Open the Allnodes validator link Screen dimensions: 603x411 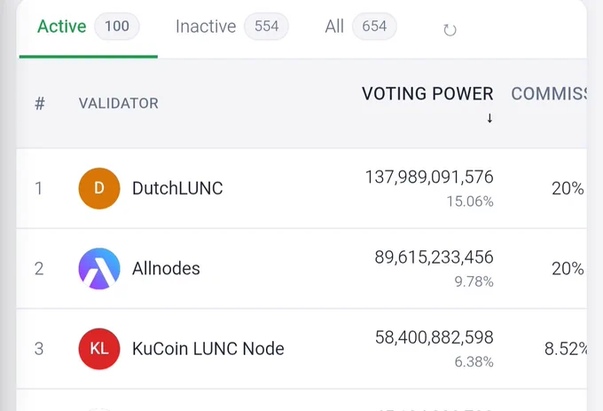[166, 269]
